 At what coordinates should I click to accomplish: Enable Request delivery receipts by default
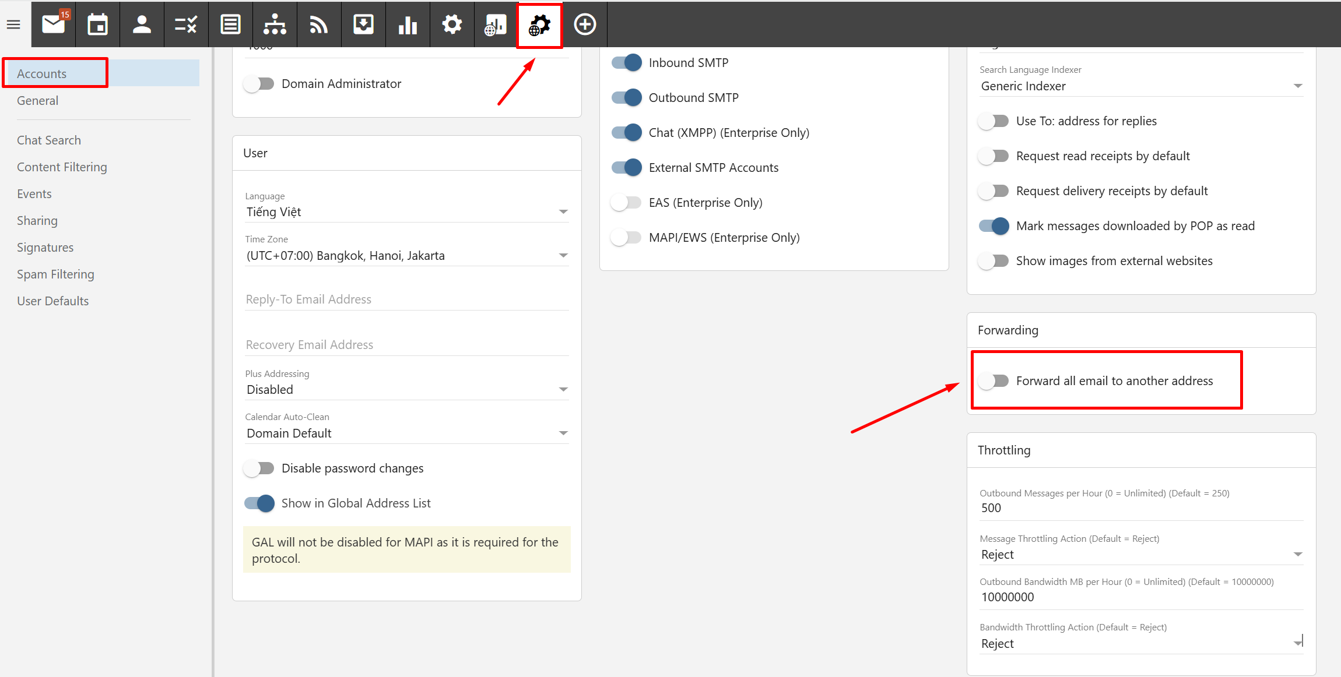pyautogui.click(x=994, y=191)
